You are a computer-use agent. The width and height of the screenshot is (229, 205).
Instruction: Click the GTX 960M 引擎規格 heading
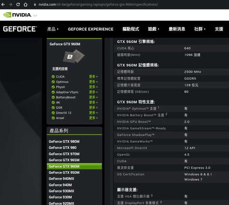(x=136, y=42)
